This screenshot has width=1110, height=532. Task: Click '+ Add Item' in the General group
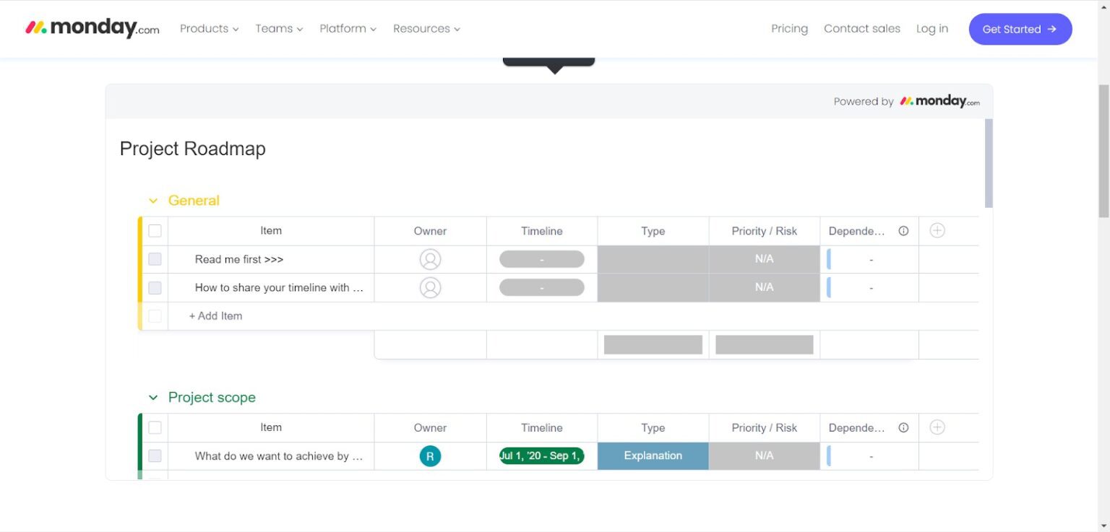pos(215,315)
